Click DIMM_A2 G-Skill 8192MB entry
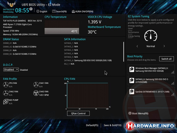The height and width of the screenshot is (133, 177). (20, 47)
